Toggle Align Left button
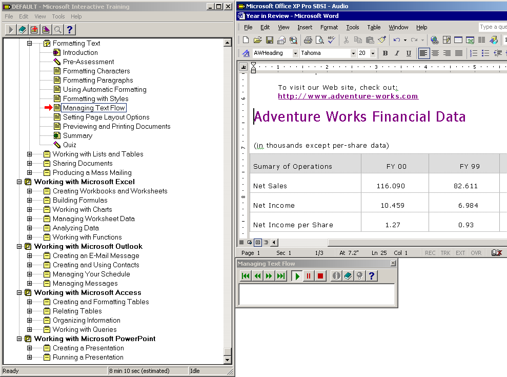Viewport: 507px width, 377px height. pos(423,53)
